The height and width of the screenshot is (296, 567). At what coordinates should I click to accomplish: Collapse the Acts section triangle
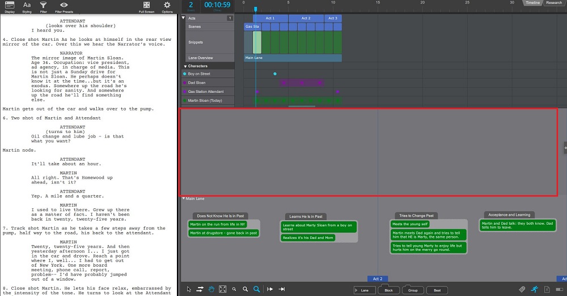coord(184,18)
